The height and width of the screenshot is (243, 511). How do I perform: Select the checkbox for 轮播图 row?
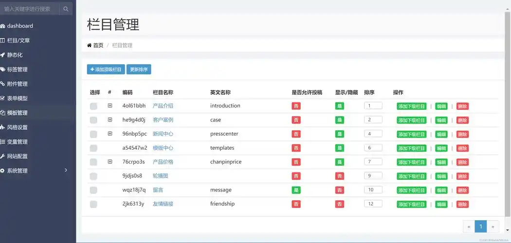(x=93, y=176)
